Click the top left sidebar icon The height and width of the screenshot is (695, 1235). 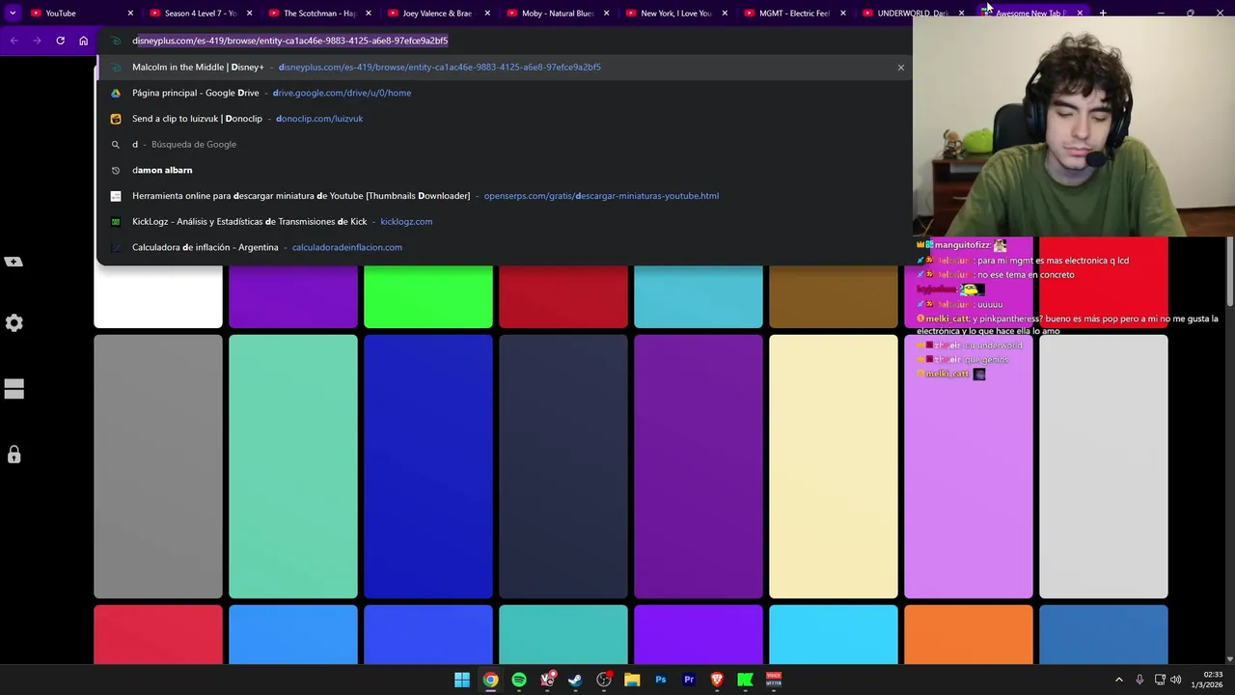[x=14, y=262]
